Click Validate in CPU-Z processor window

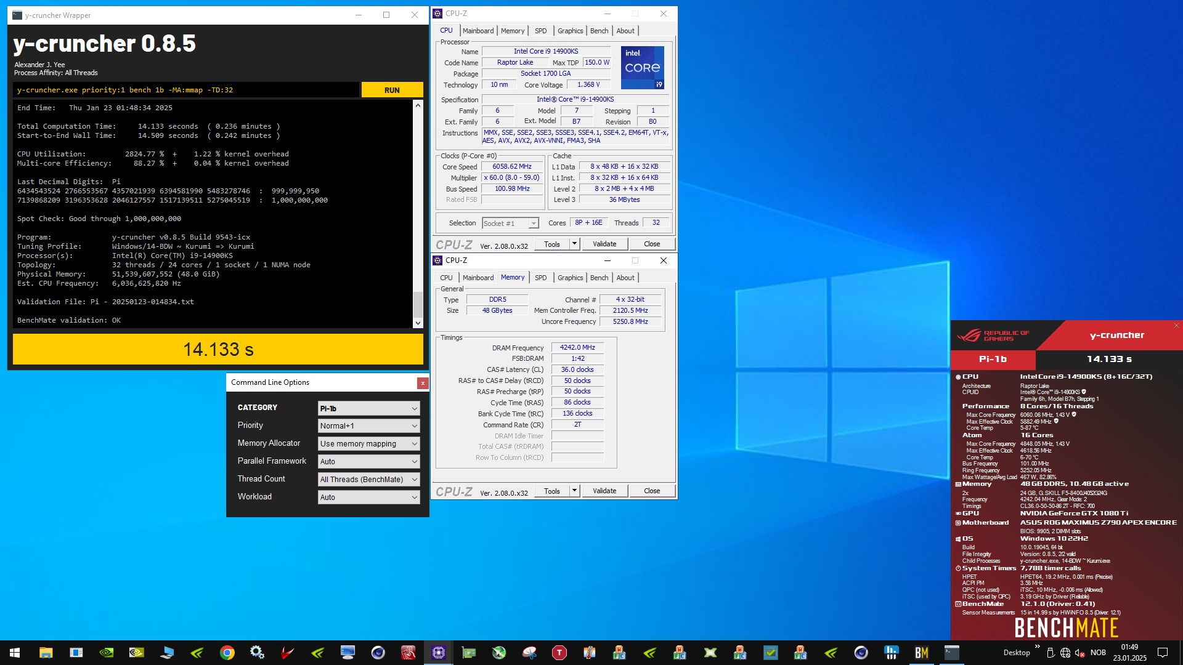(604, 244)
